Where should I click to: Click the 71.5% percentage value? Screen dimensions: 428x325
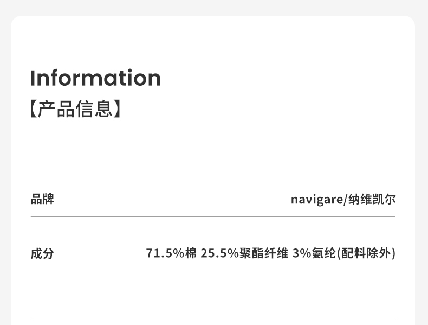pos(165,253)
